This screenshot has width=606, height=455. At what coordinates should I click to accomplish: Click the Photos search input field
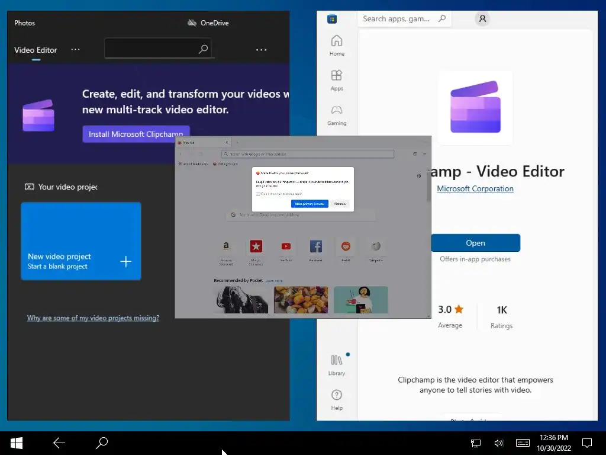(157, 49)
